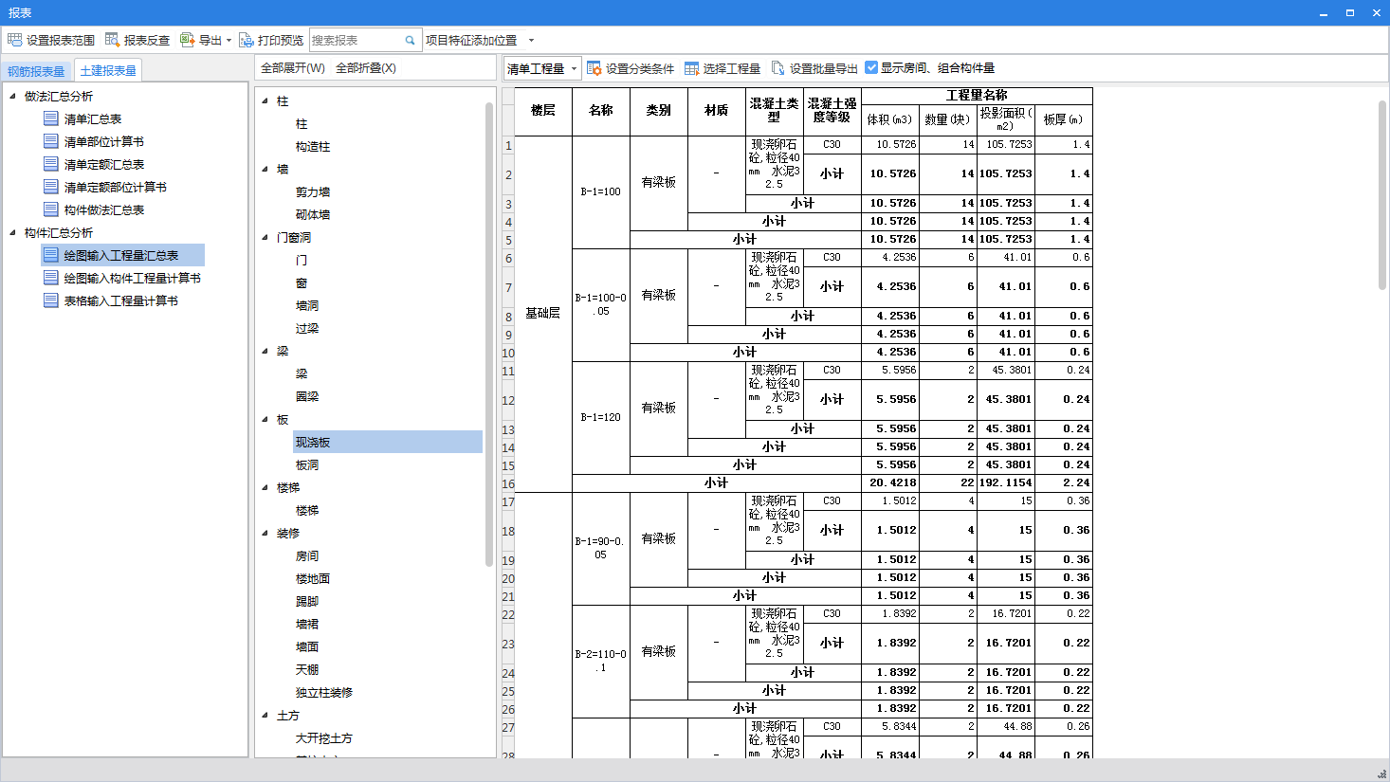Click the 清单定额部位计算书 report icon
1390x782 pixels.
[51, 187]
